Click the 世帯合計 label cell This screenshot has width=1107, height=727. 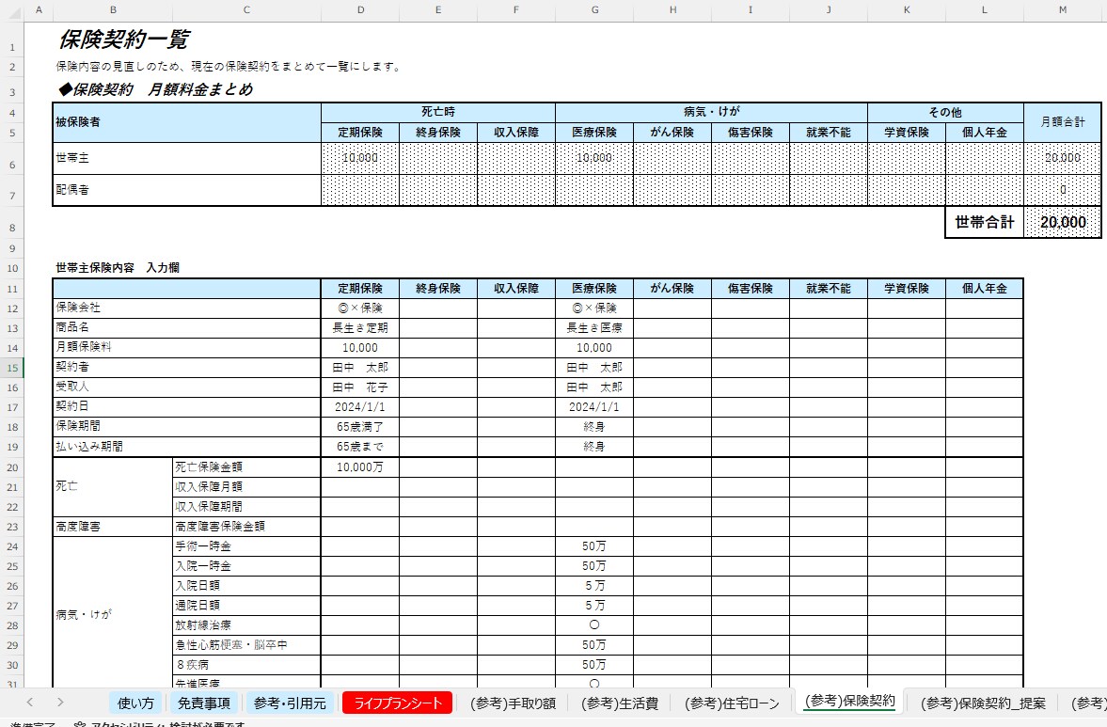(984, 222)
